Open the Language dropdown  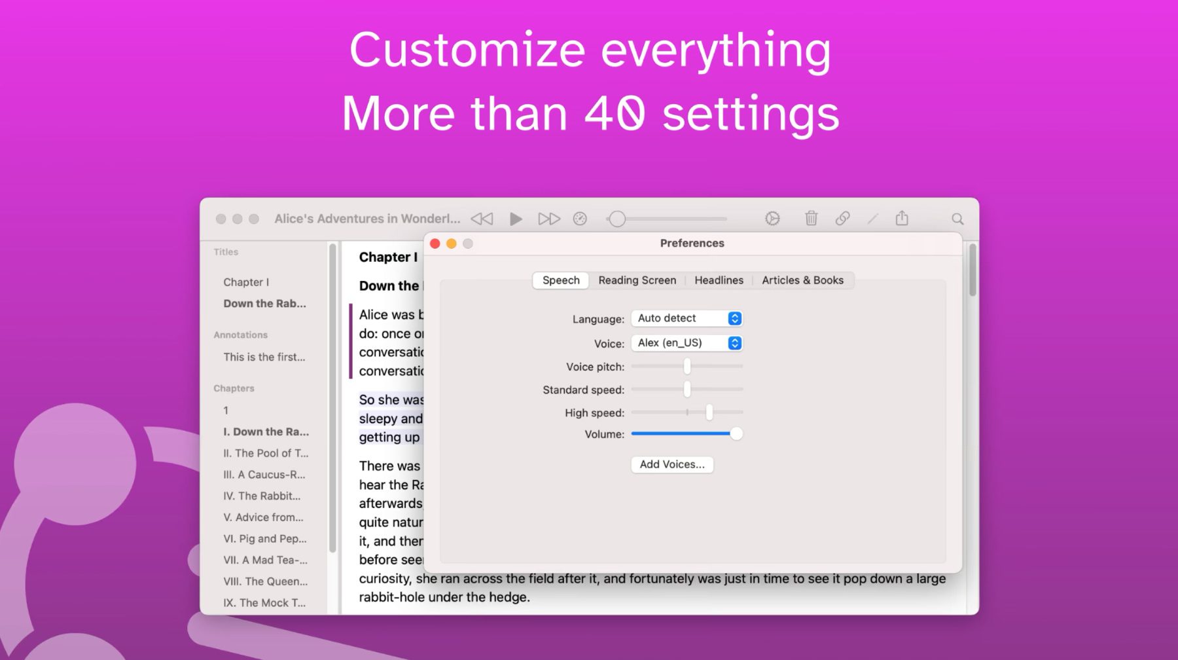coord(687,318)
